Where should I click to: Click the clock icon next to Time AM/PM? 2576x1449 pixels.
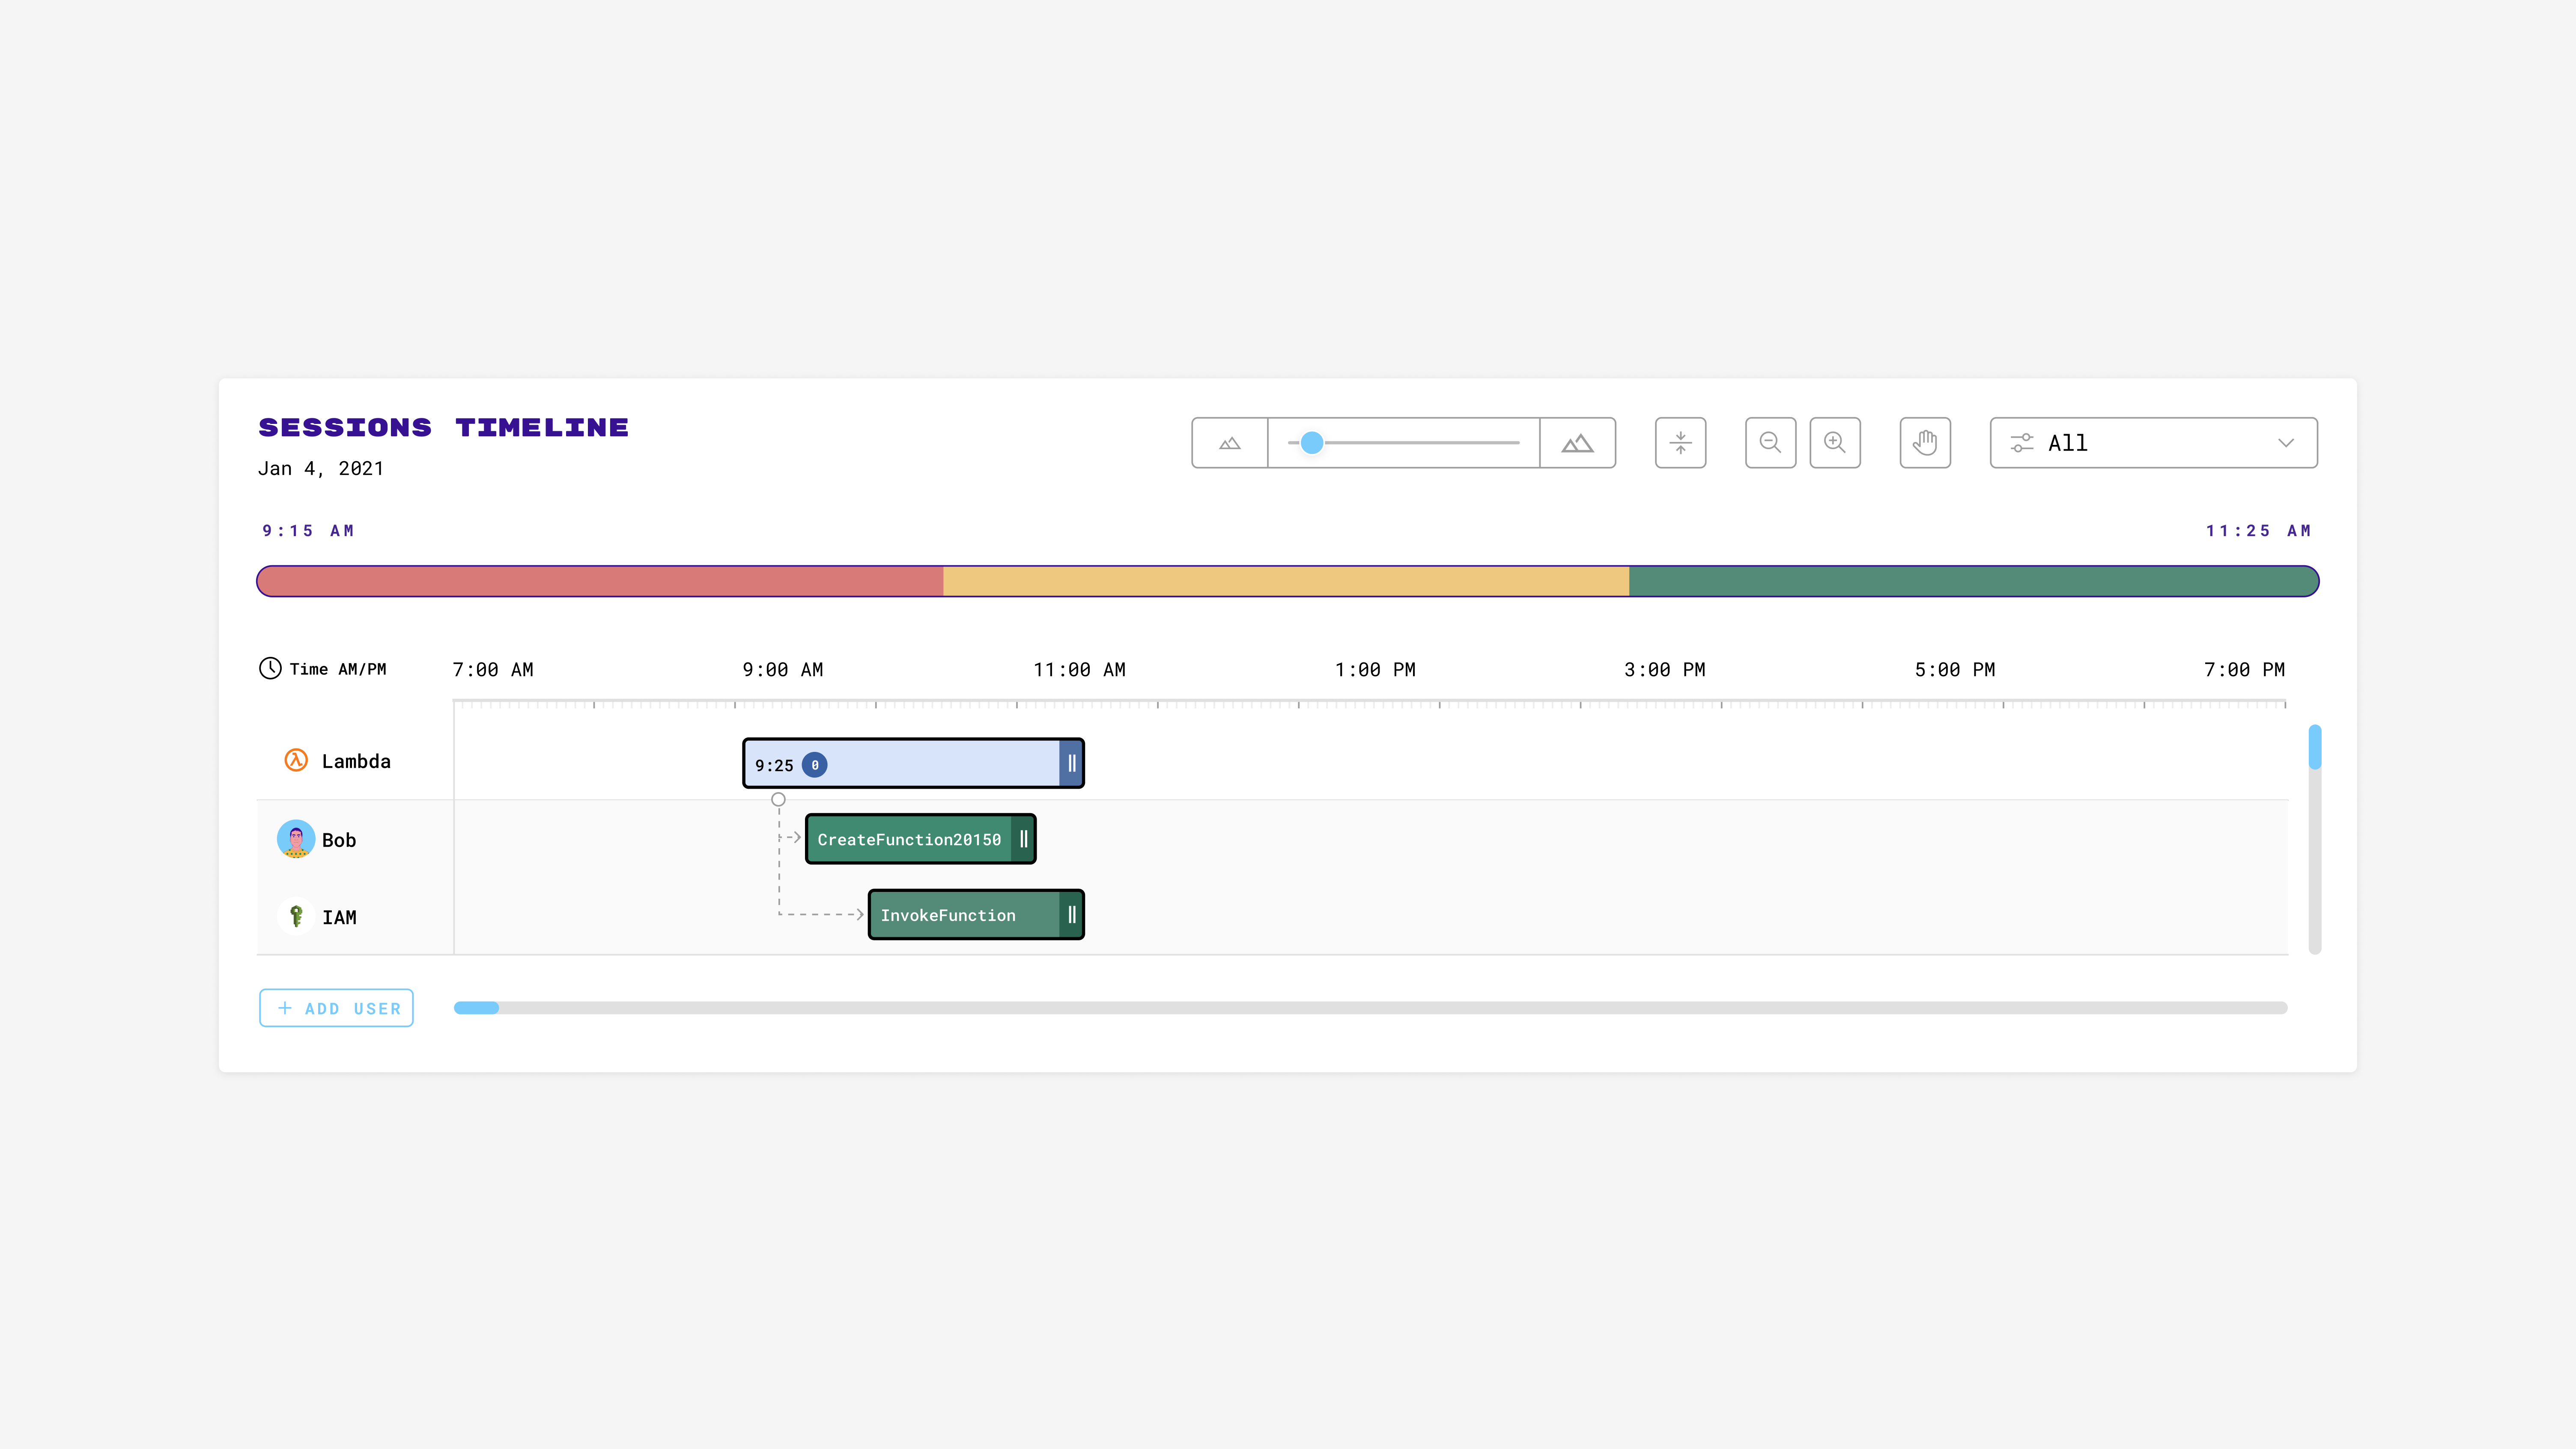(x=270, y=669)
